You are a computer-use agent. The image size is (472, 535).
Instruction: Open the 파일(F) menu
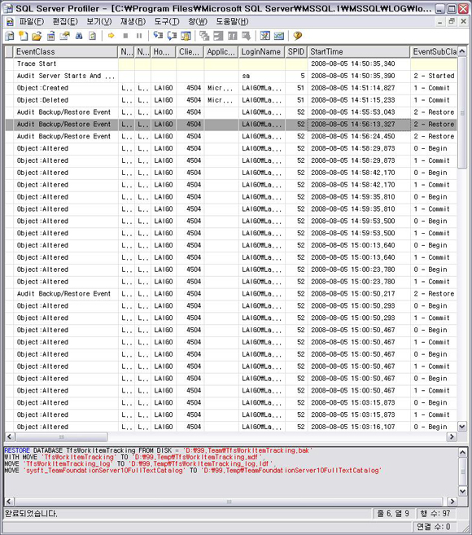pos(32,22)
